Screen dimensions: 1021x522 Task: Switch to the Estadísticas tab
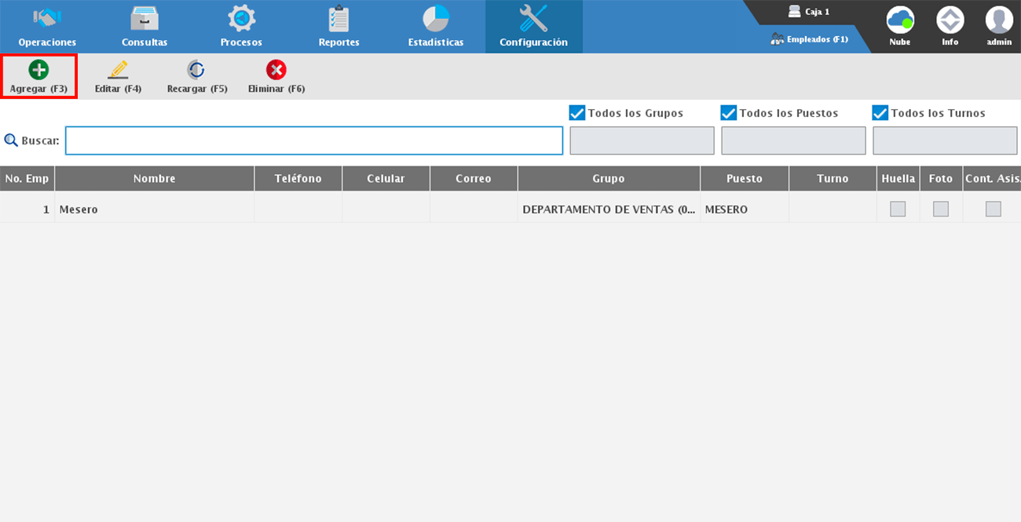(x=436, y=26)
